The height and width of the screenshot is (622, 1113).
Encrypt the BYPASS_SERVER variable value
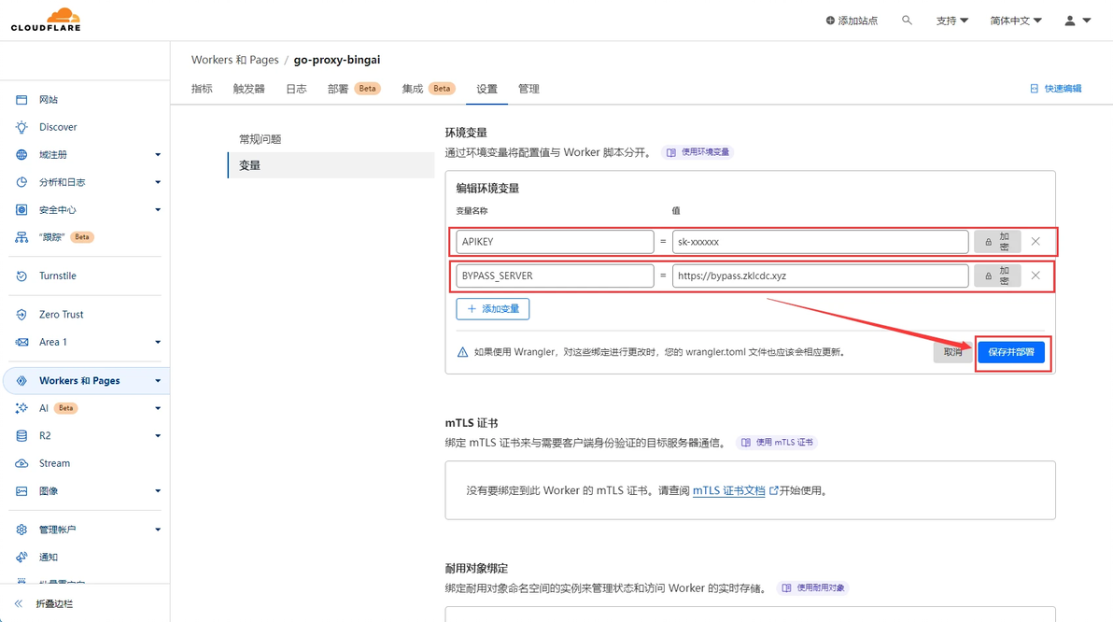pos(997,276)
